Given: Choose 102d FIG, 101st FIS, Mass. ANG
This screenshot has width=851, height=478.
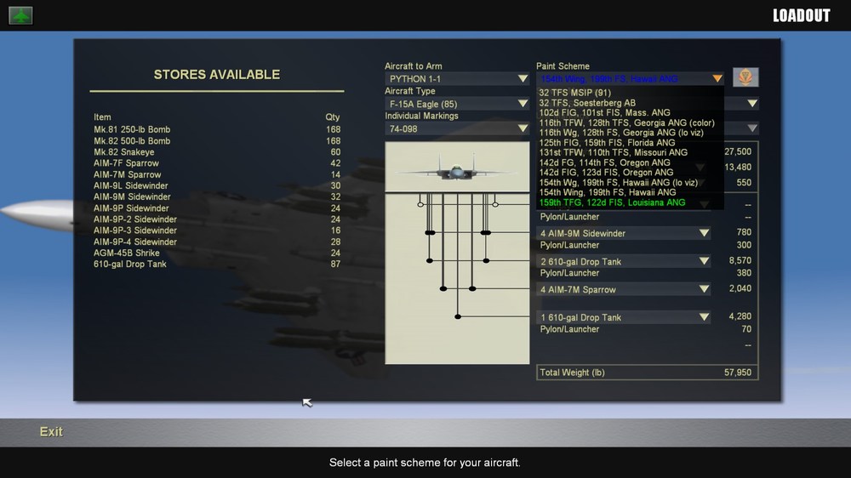Looking at the screenshot, I should [x=604, y=113].
